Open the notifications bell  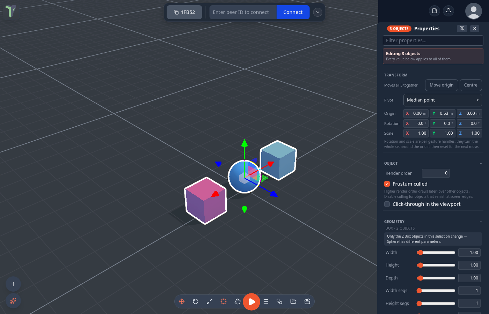point(448,11)
